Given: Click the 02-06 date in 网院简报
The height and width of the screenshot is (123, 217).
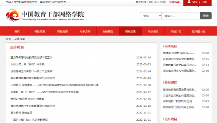Looking at the screenshot, I should point(205,71).
